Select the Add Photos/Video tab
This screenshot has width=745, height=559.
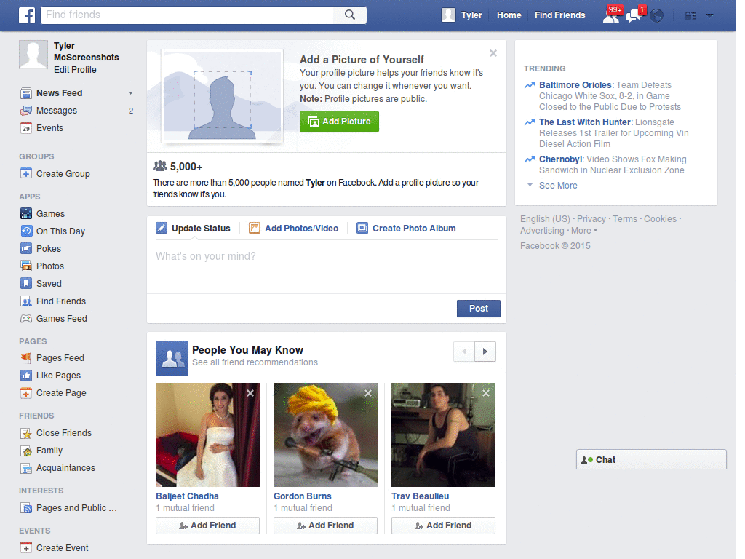click(x=294, y=228)
